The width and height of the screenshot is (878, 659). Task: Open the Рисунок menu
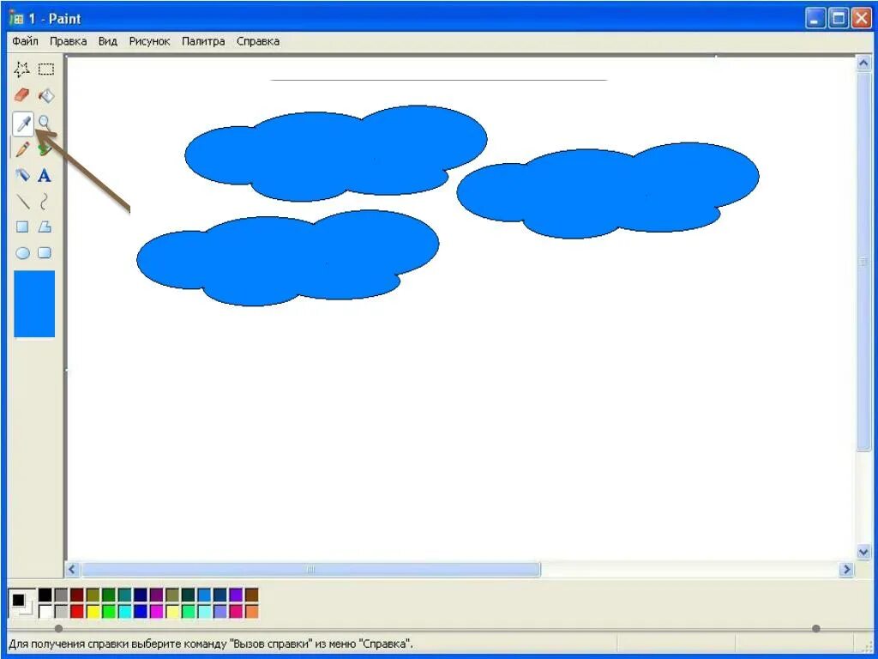149,41
